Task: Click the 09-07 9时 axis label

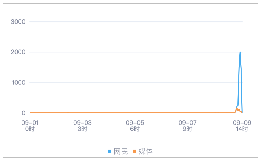Action: [x=188, y=126]
